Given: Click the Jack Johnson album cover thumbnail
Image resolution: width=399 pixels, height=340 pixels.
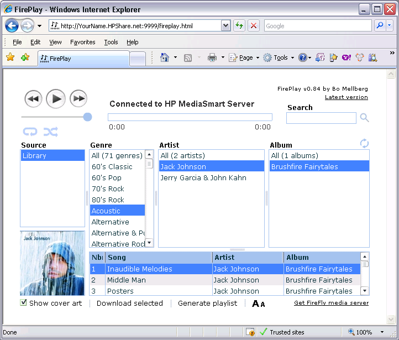Looking at the screenshot, I should point(53,263).
